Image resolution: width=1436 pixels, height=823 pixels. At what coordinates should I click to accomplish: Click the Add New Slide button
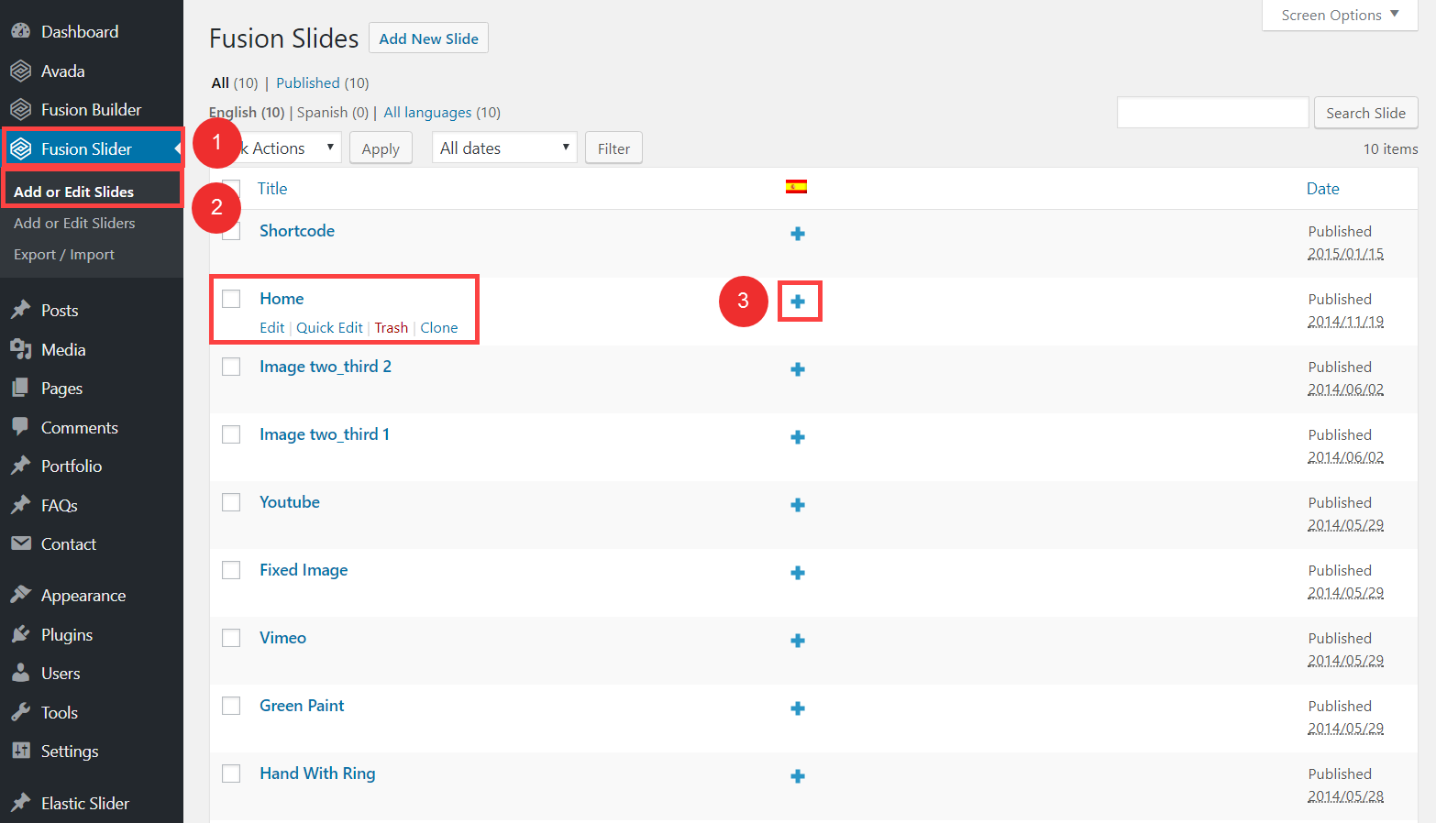pyautogui.click(x=428, y=38)
